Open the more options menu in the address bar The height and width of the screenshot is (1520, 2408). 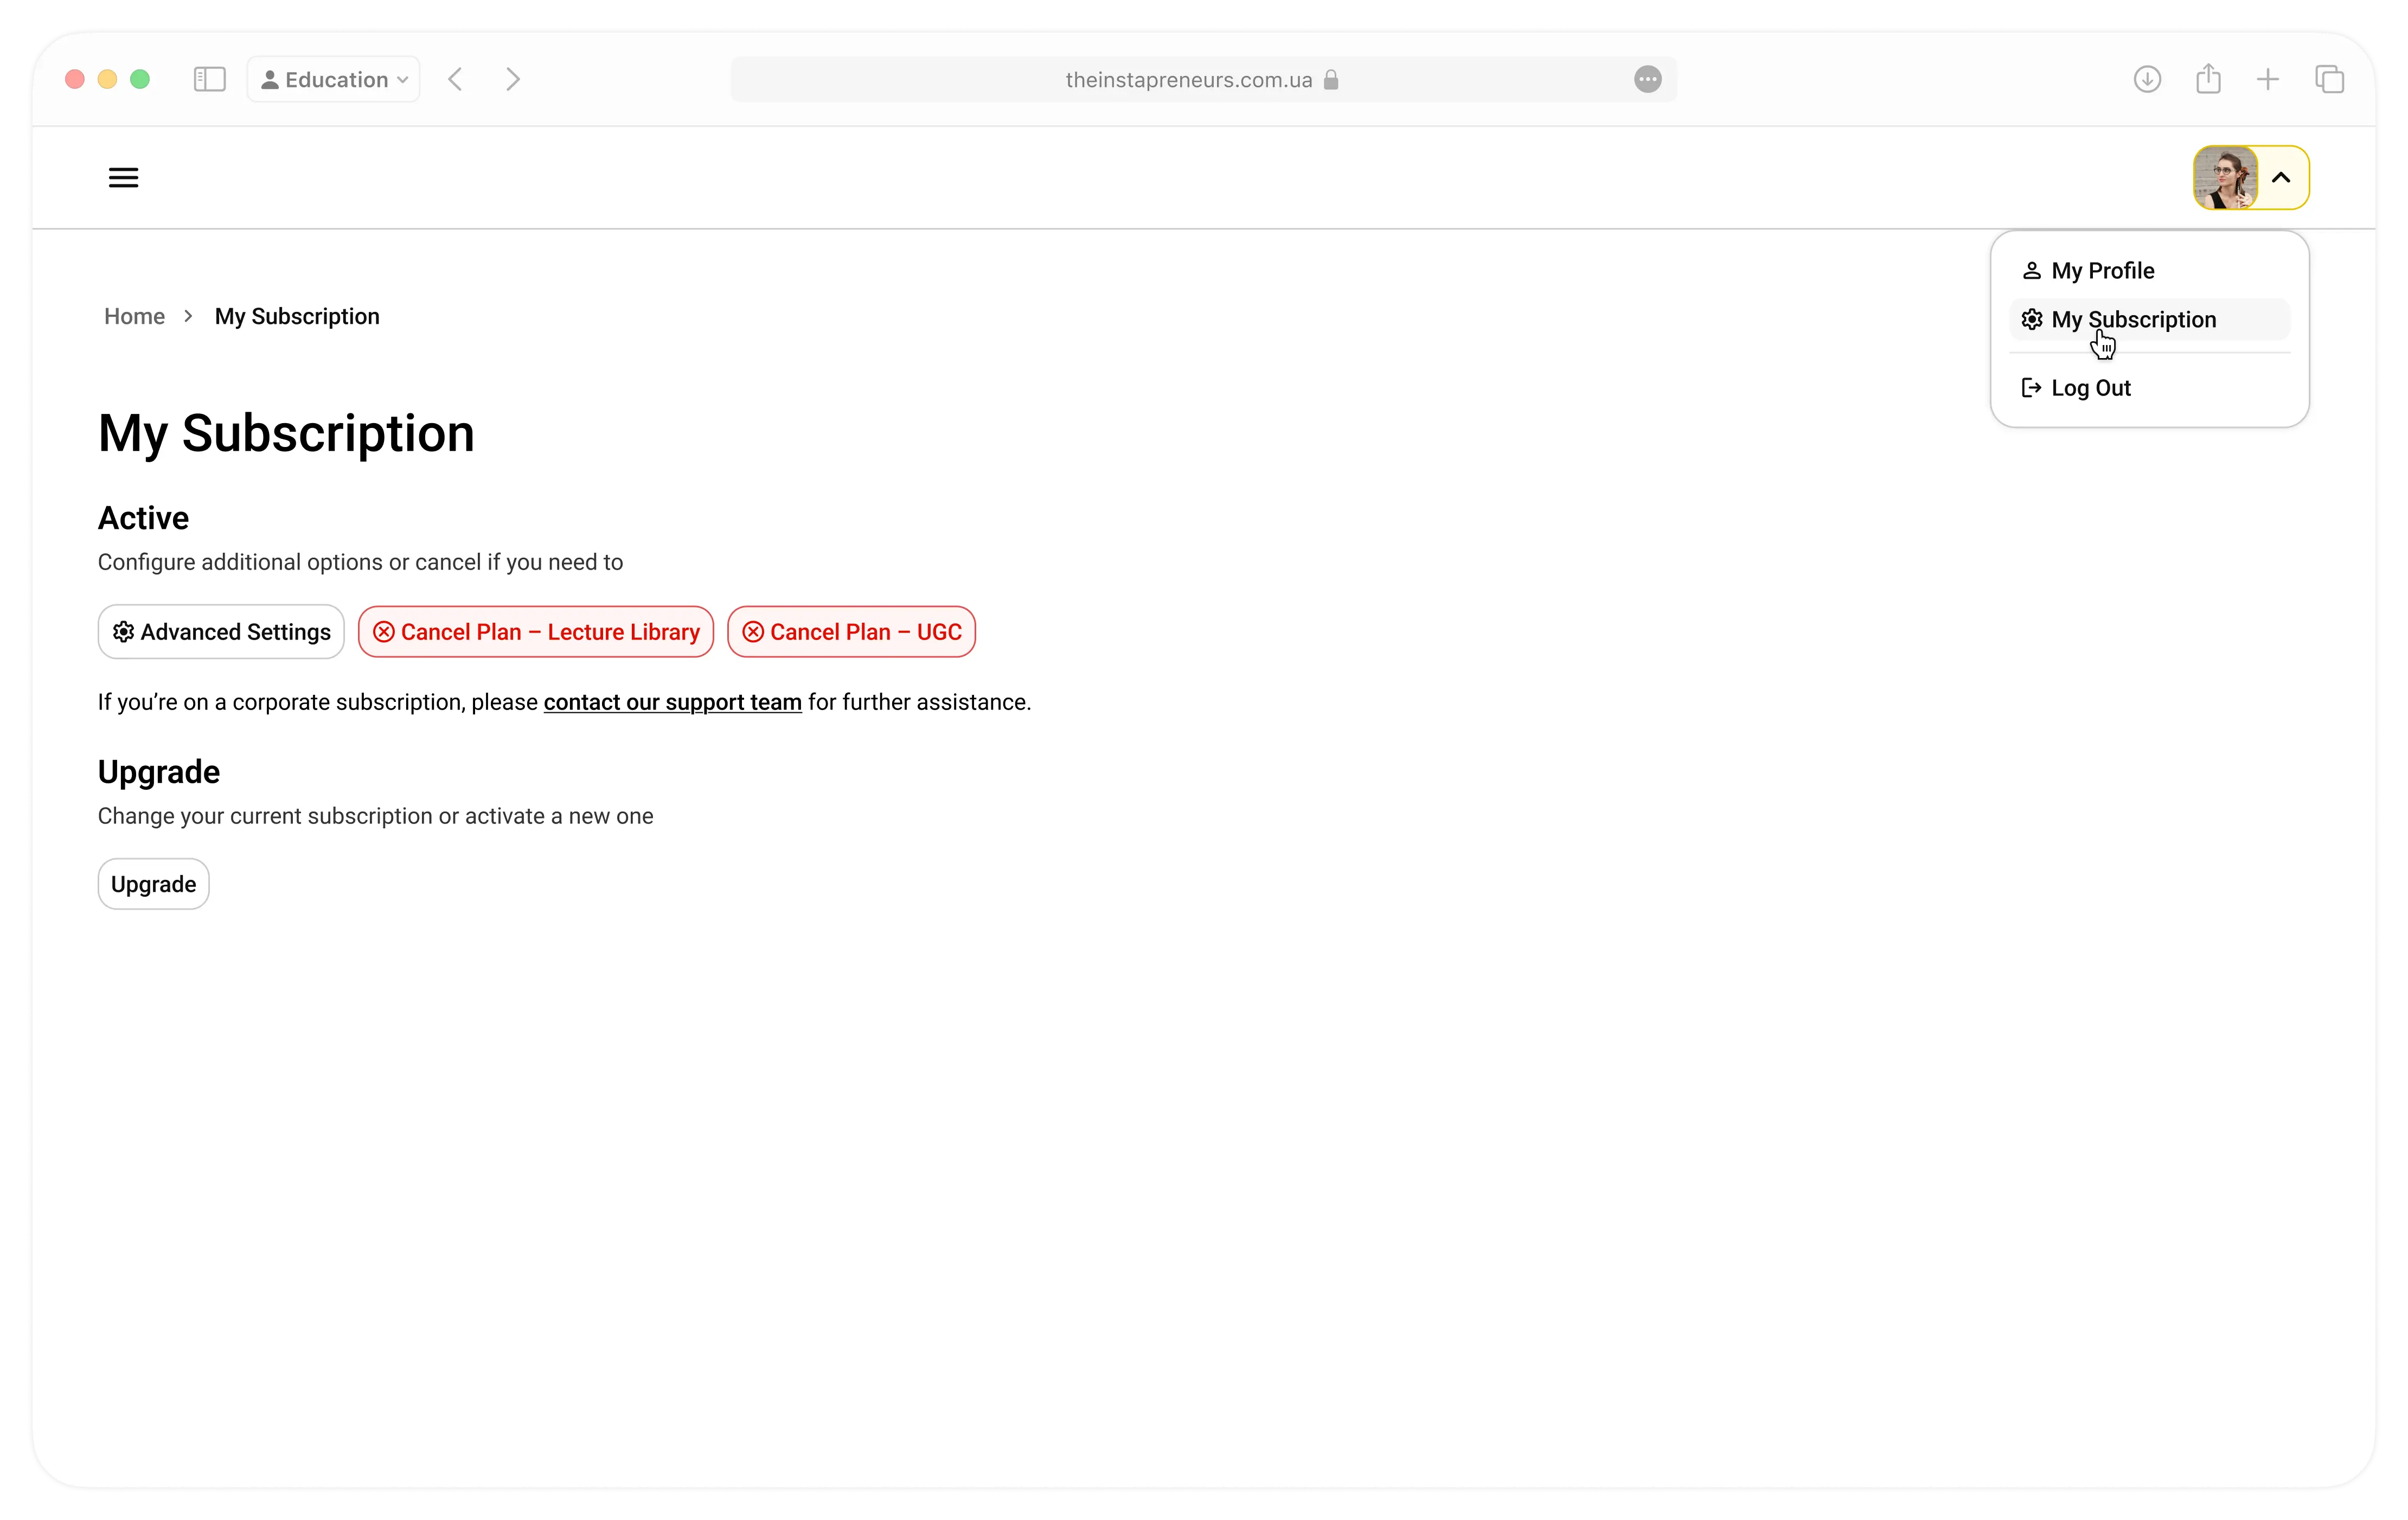tap(1647, 79)
